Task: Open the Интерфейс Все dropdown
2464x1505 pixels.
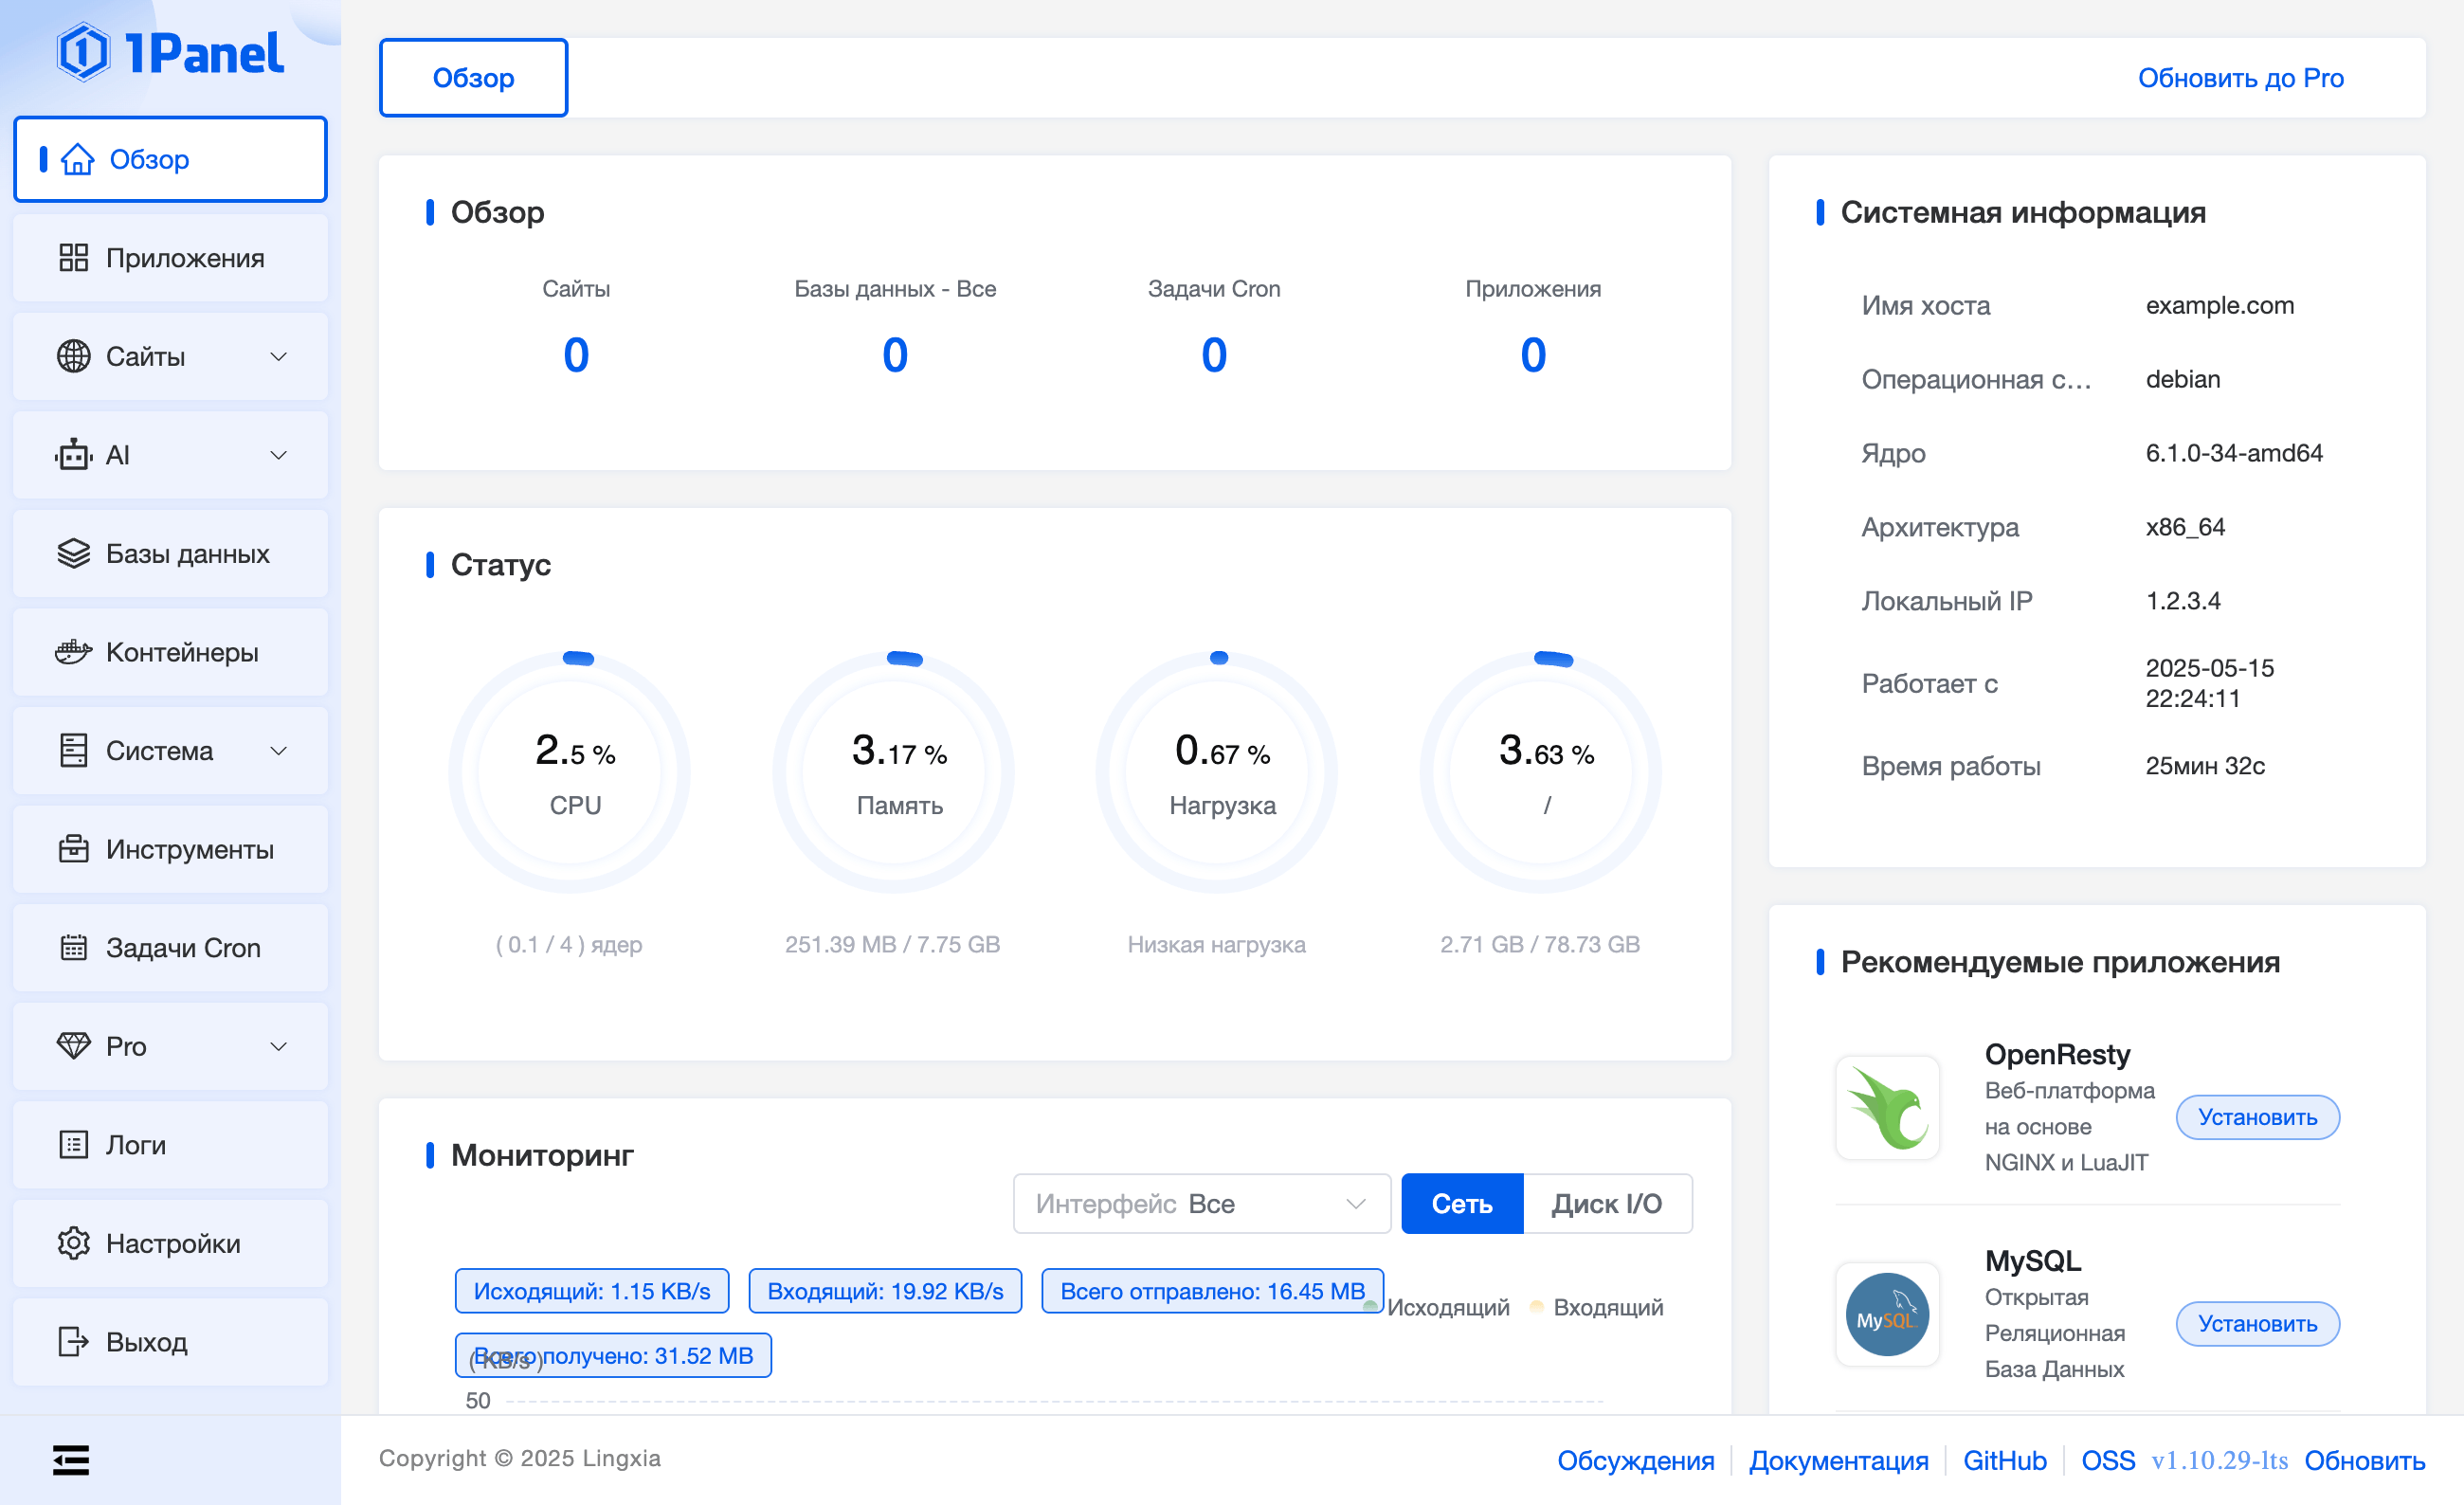Action: (1201, 1204)
